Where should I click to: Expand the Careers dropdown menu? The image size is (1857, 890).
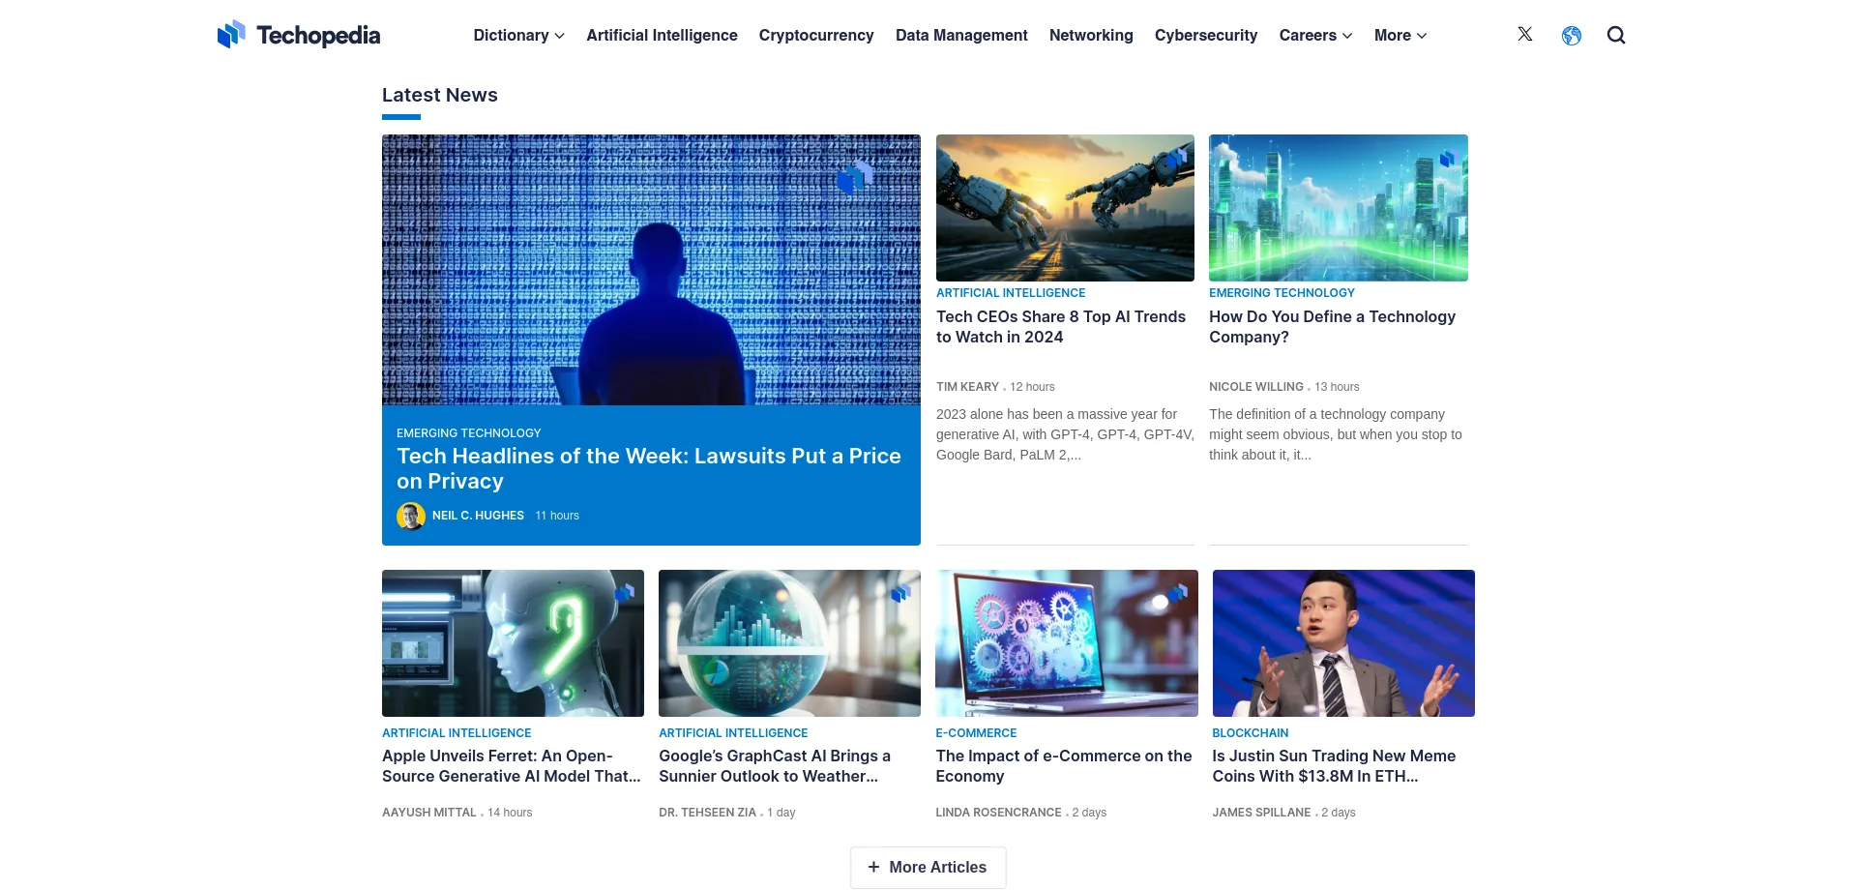point(1315,35)
